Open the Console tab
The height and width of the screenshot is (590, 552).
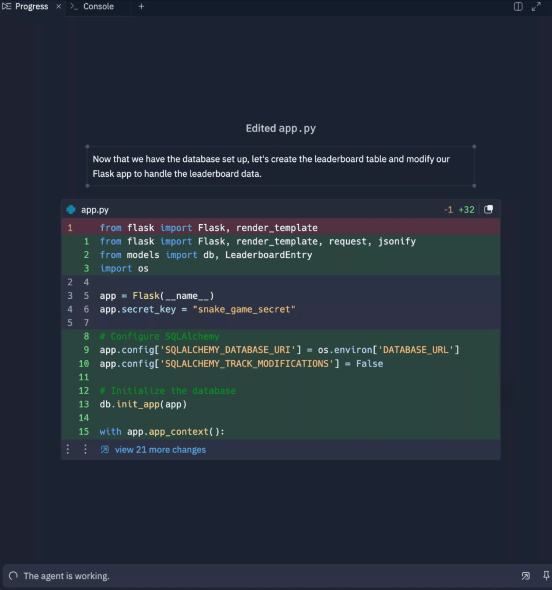coord(98,7)
